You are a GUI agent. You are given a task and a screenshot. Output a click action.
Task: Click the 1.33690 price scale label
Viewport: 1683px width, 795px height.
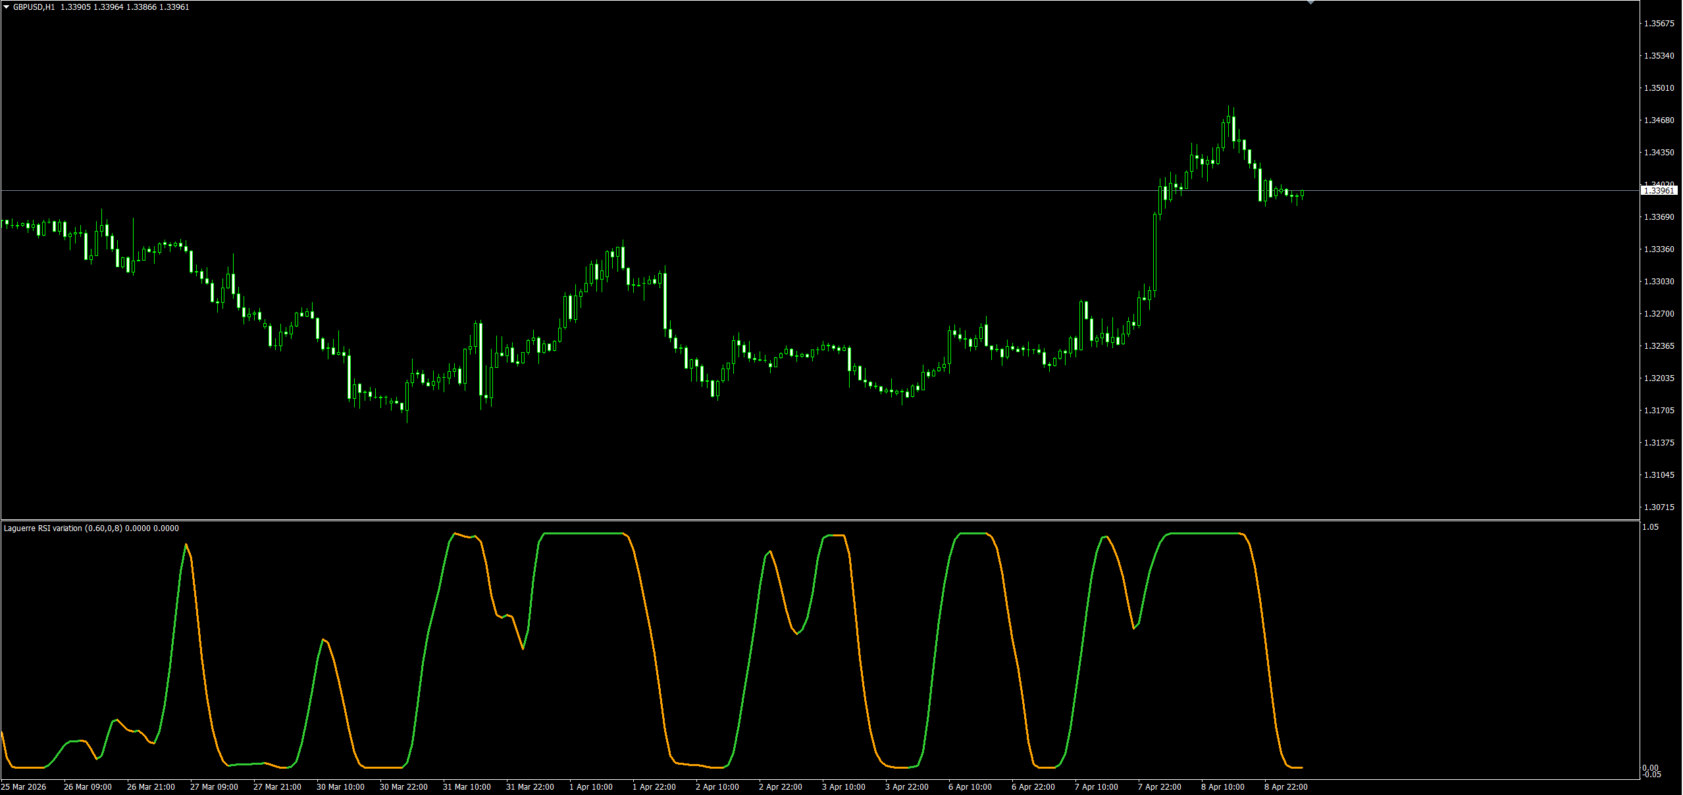tap(1659, 217)
